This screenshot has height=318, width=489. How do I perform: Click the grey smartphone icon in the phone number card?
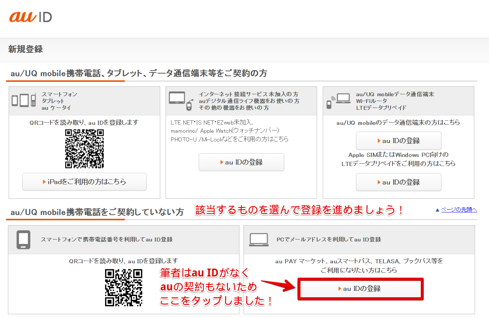coord(23,240)
